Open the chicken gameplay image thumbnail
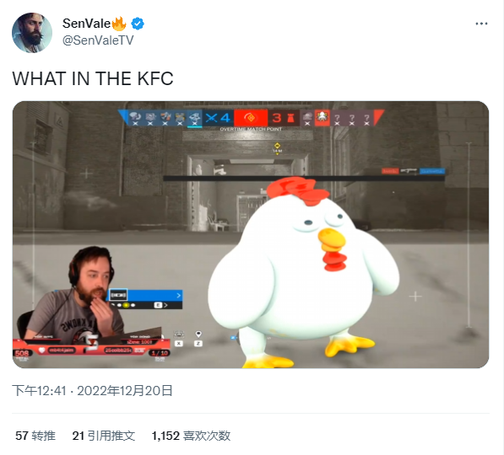 251,234
